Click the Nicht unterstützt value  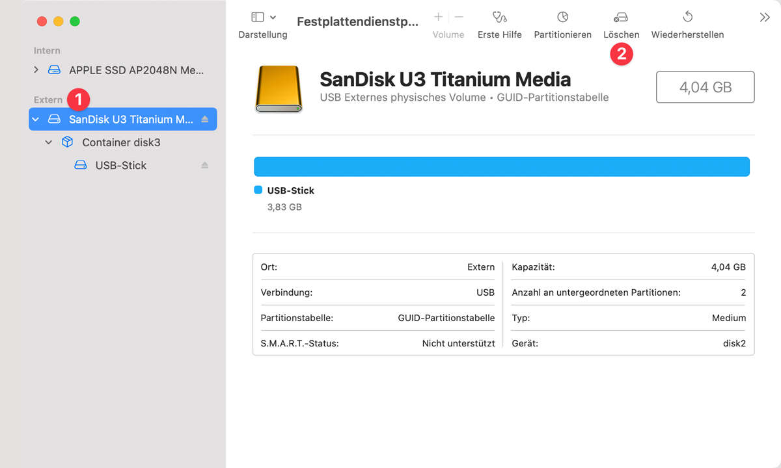tap(458, 343)
